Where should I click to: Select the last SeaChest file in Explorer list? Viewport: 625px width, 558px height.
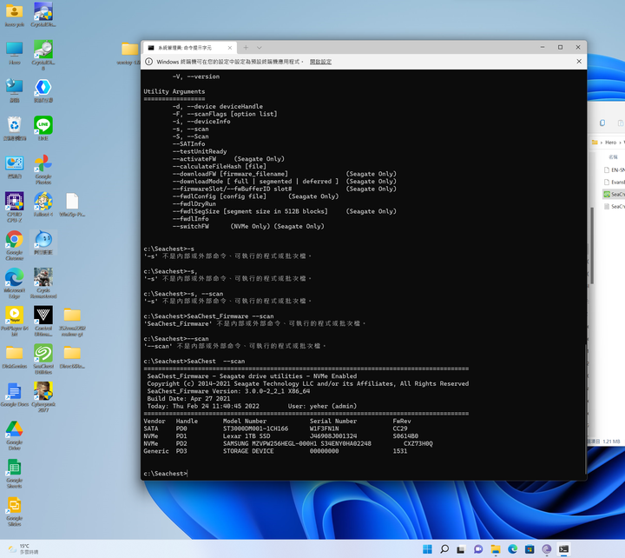coord(615,206)
